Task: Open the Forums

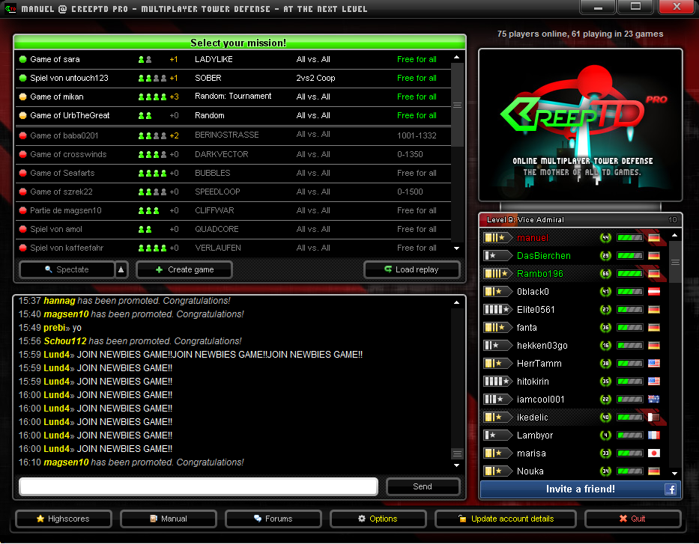Action: coord(273,519)
